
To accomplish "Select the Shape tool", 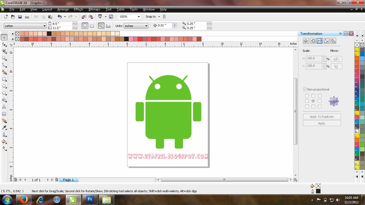I will tap(4, 45).
